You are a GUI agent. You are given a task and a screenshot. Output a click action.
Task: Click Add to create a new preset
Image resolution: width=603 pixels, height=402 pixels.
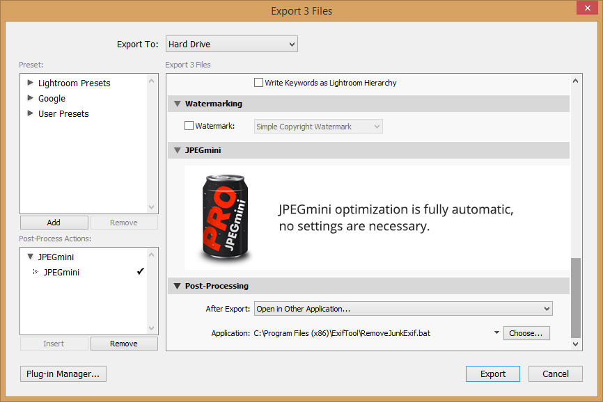(x=54, y=222)
